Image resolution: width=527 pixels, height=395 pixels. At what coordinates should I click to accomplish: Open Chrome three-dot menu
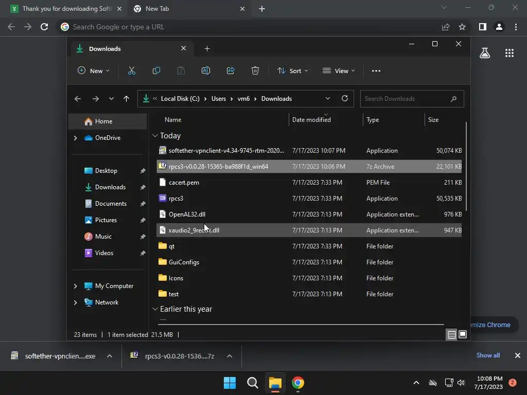[x=516, y=27]
